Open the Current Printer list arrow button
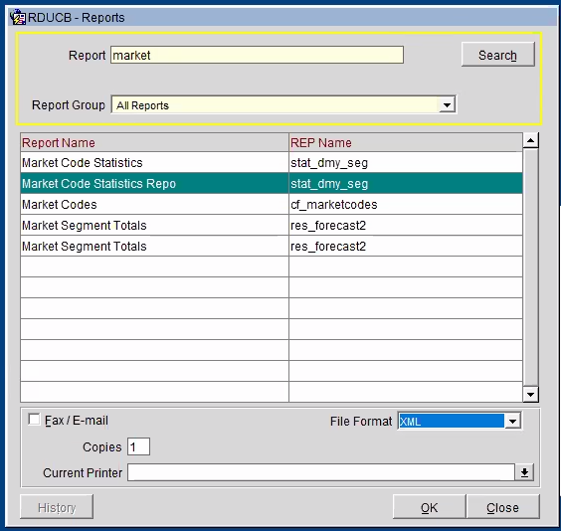 click(524, 472)
